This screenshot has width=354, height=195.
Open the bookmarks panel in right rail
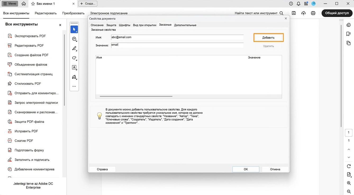point(348,34)
